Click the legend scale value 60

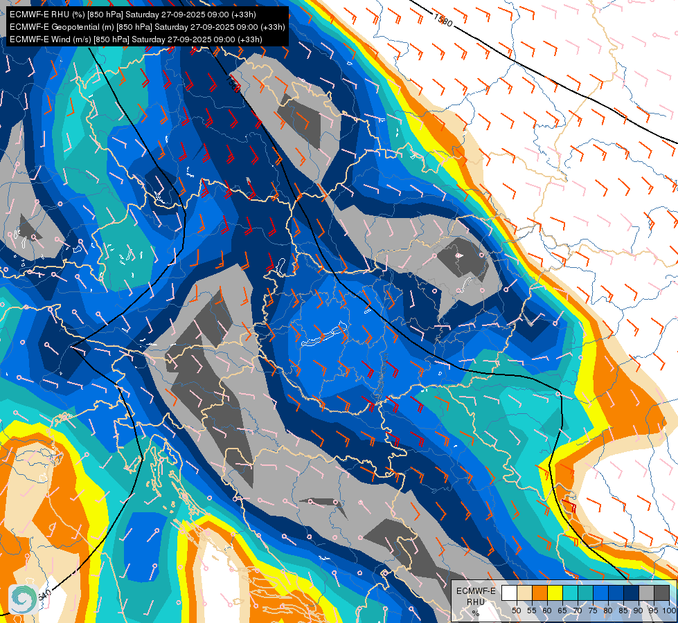tap(547, 611)
